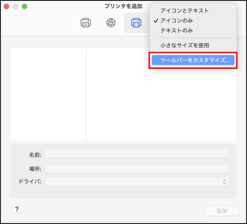Viewport: 247px width, 224px height.
Task: Select the checked アイコンのみ option
Action: tap(177, 21)
